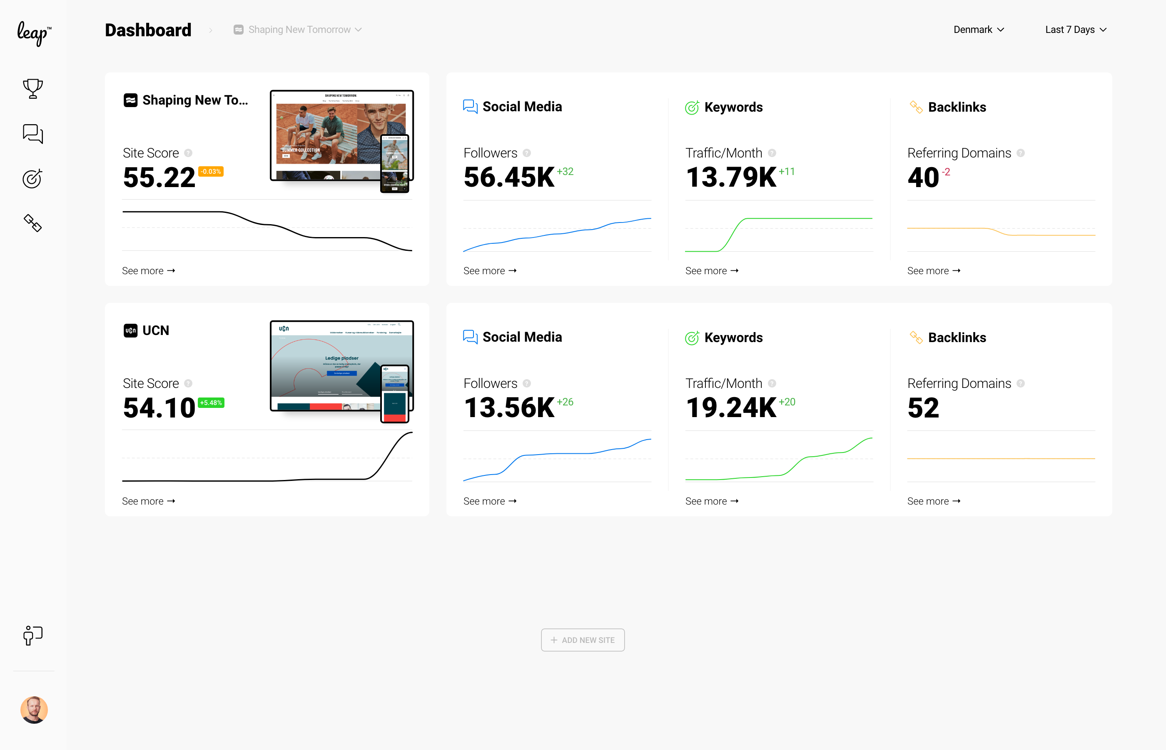Click the Shaping New To... card title
The height and width of the screenshot is (750, 1166).
[x=195, y=100]
